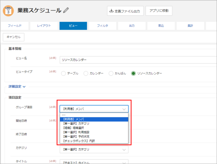Click the 項目設定 section heading
Screen dimensions: 217x164
coord(15,98)
